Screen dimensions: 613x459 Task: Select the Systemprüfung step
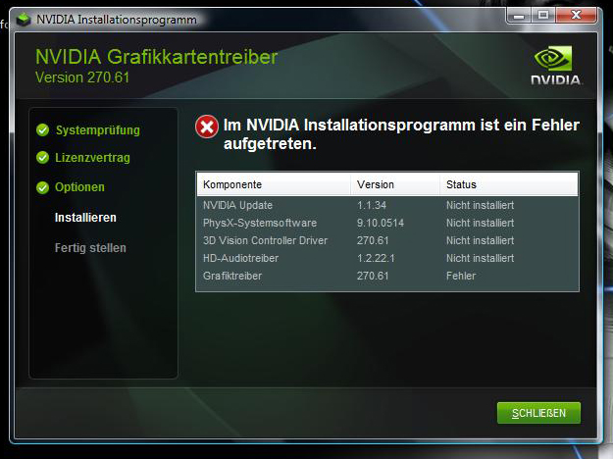[x=98, y=130]
